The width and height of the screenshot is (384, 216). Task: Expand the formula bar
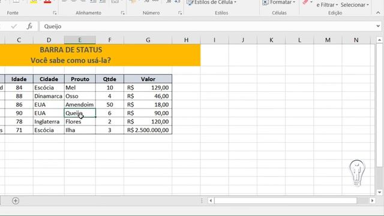378,26
